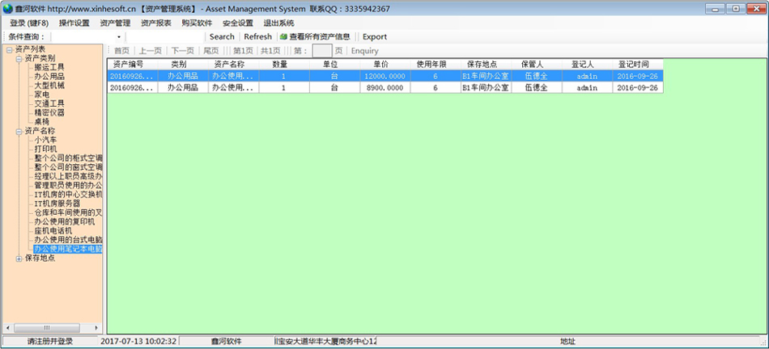This screenshot has height=349, width=769.
Task: Go to next page with 下一页
Action: [182, 51]
